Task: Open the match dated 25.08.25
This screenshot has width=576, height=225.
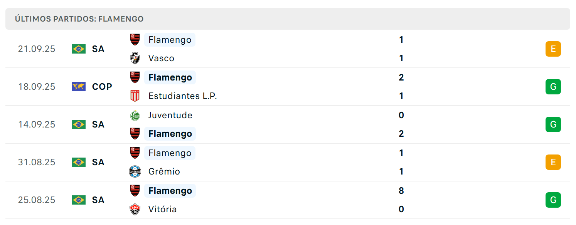Action: 288,200
